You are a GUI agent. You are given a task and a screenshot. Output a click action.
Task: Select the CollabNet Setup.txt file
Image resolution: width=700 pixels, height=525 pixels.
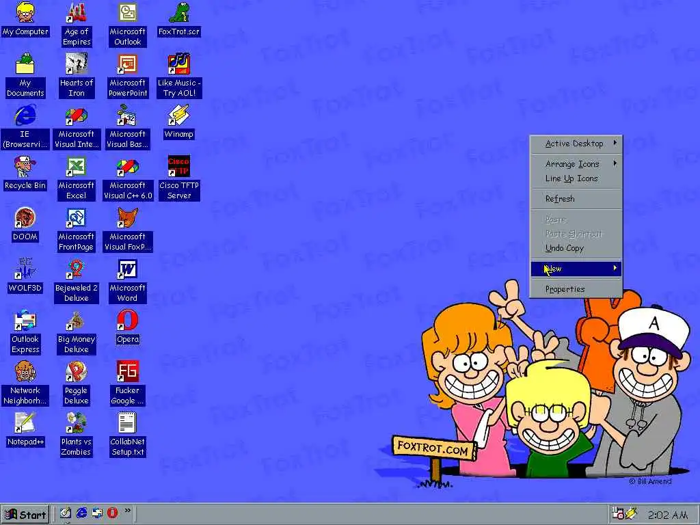(128, 434)
